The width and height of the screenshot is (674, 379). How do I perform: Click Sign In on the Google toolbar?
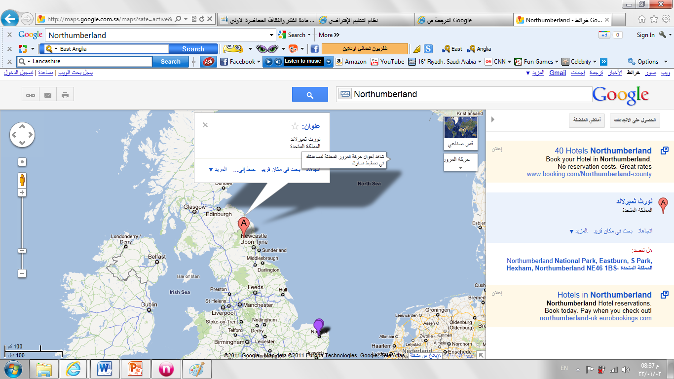(645, 35)
